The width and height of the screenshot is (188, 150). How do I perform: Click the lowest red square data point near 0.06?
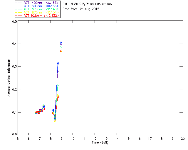coord(55,121)
